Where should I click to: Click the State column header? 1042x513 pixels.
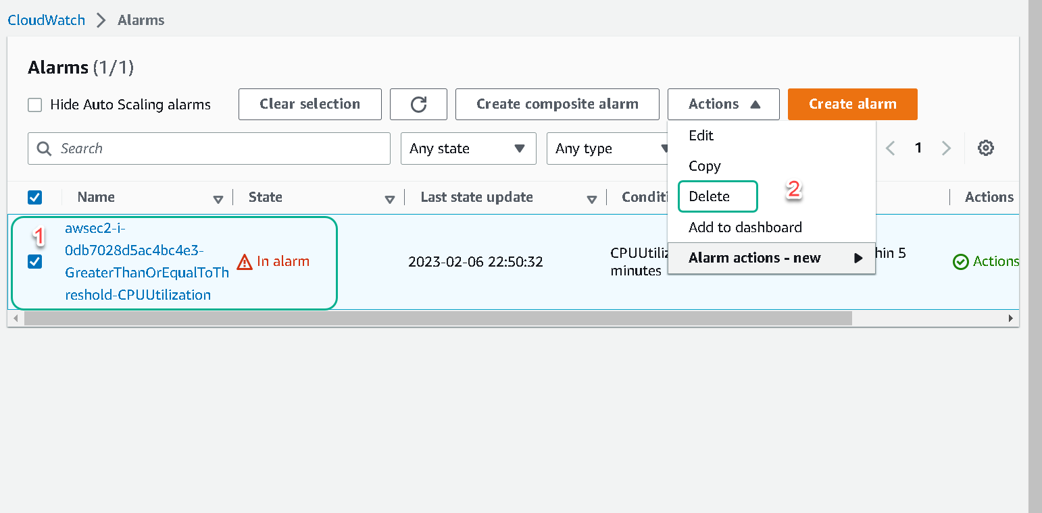click(x=266, y=197)
